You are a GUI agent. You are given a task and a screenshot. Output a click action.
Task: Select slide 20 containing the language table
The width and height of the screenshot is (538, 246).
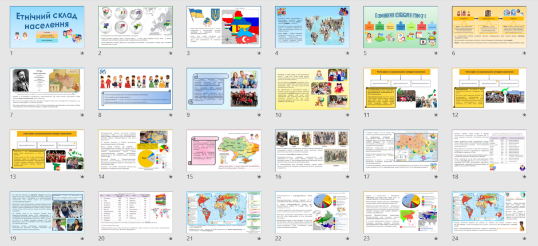coord(136,212)
